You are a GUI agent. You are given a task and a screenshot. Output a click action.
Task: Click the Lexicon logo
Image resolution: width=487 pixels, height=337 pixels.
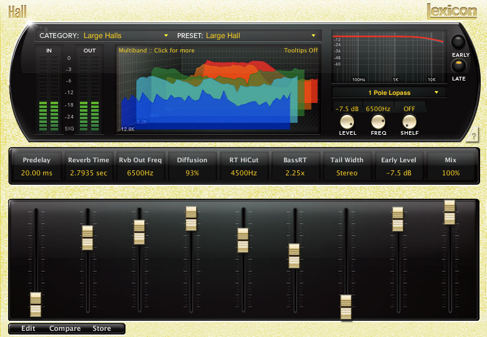(x=451, y=11)
